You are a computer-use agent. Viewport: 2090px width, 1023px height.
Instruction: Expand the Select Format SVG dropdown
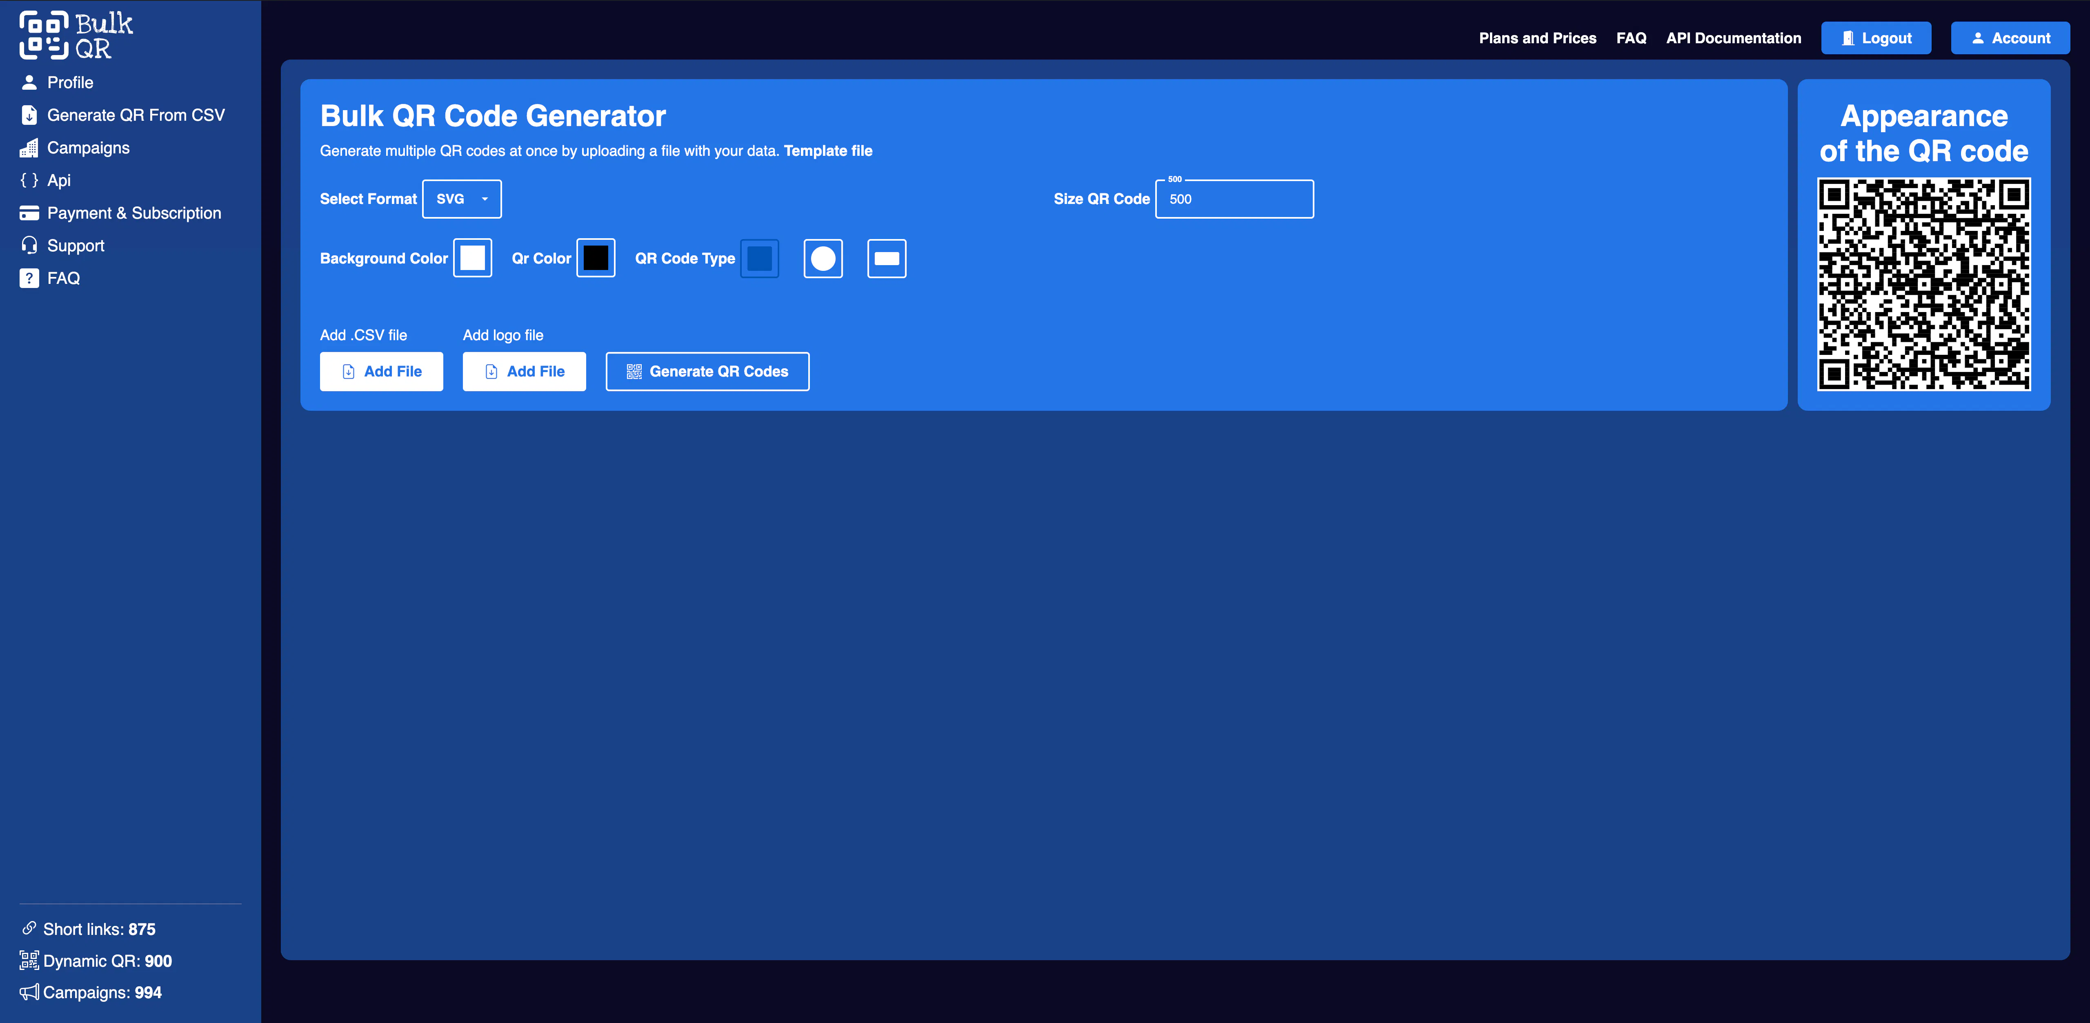pos(462,199)
